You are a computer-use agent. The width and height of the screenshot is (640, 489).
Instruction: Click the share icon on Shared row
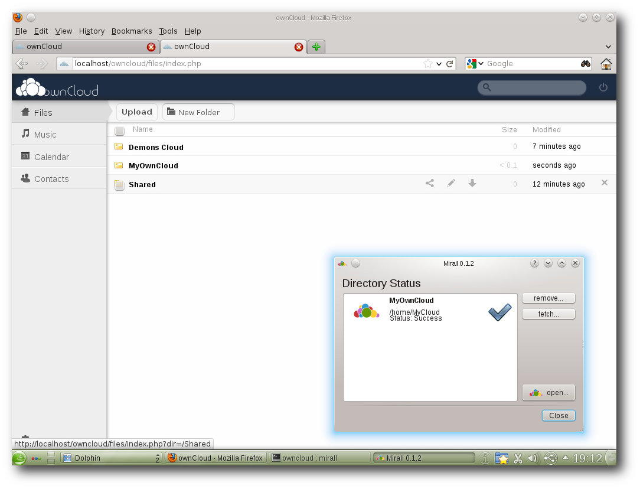tap(430, 183)
